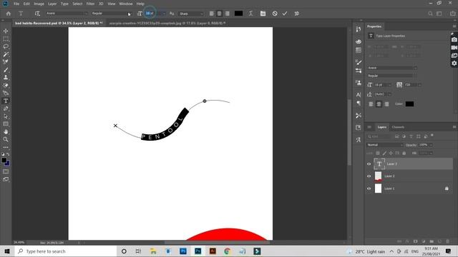Open the Search icon at top right

click(x=430, y=14)
